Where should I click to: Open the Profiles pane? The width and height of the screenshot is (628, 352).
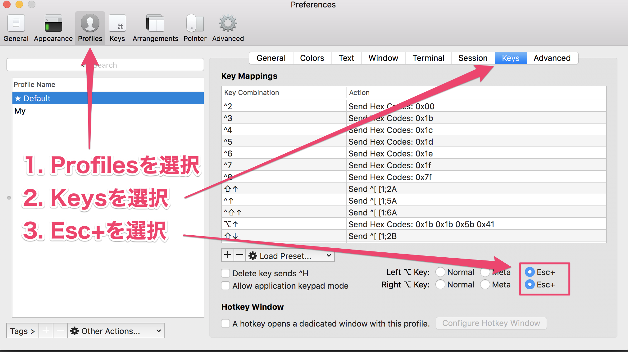tap(90, 27)
